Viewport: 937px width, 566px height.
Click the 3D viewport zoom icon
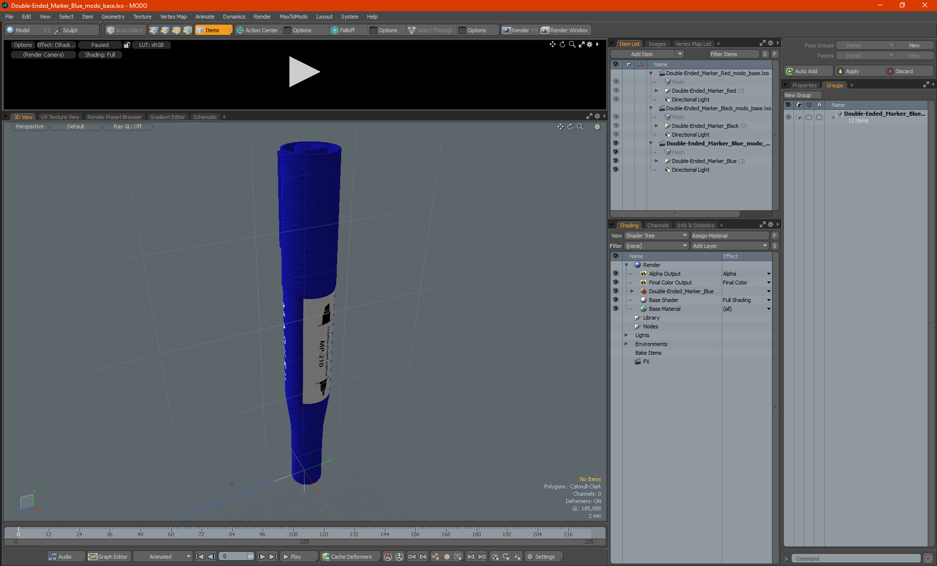click(x=580, y=127)
